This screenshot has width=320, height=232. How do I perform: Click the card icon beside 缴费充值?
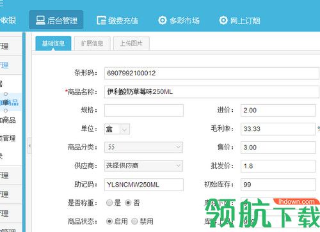pos(101,20)
